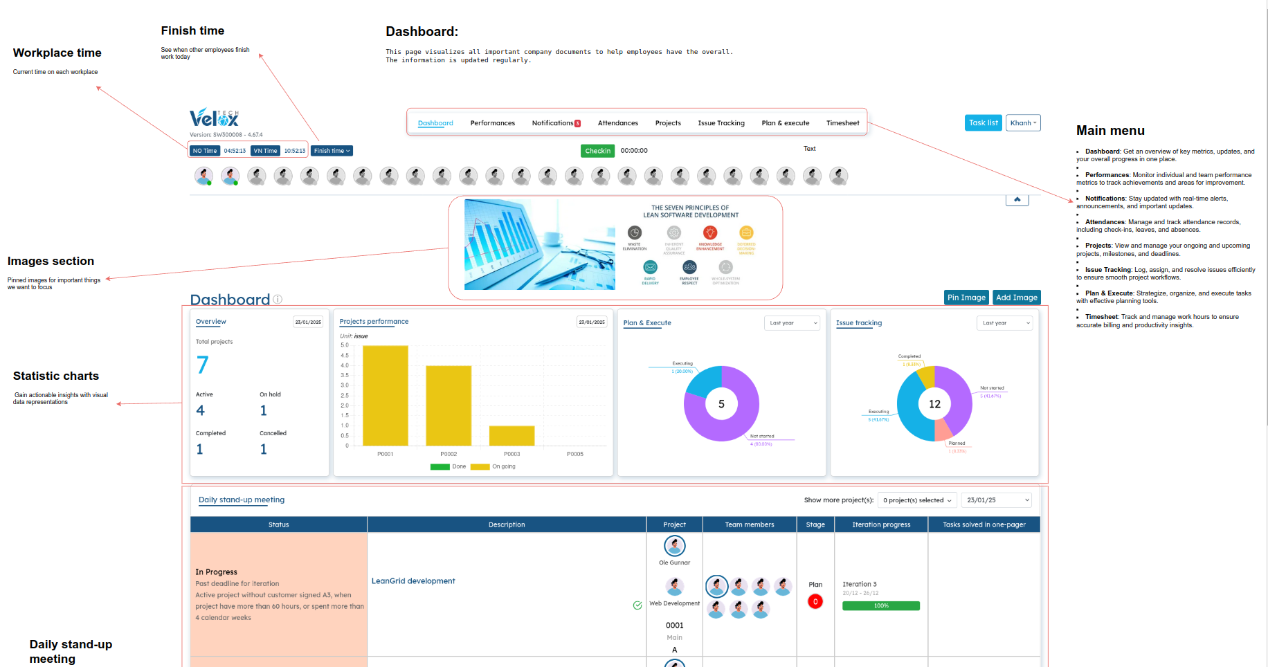The height and width of the screenshot is (667, 1268).
Task: Click the Web Development avatar icon
Action: 674,587
